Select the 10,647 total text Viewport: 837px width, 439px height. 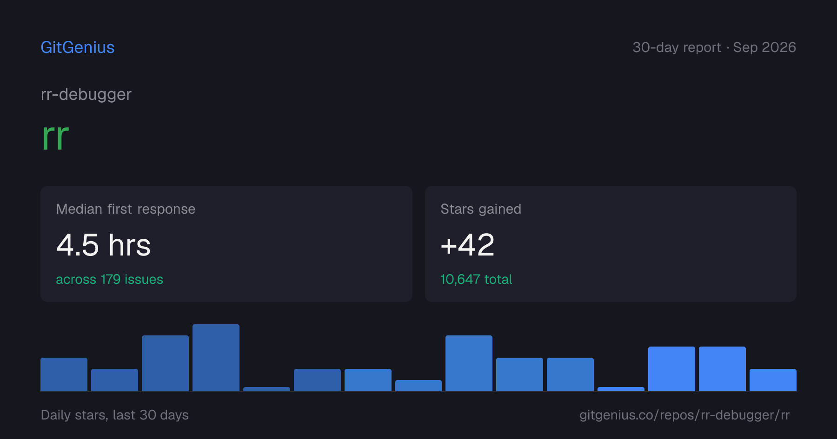click(x=476, y=279)
